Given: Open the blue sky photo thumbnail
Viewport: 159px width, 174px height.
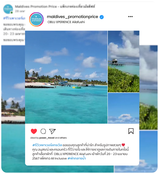Looking at the screenshot, I should (123, 108).
